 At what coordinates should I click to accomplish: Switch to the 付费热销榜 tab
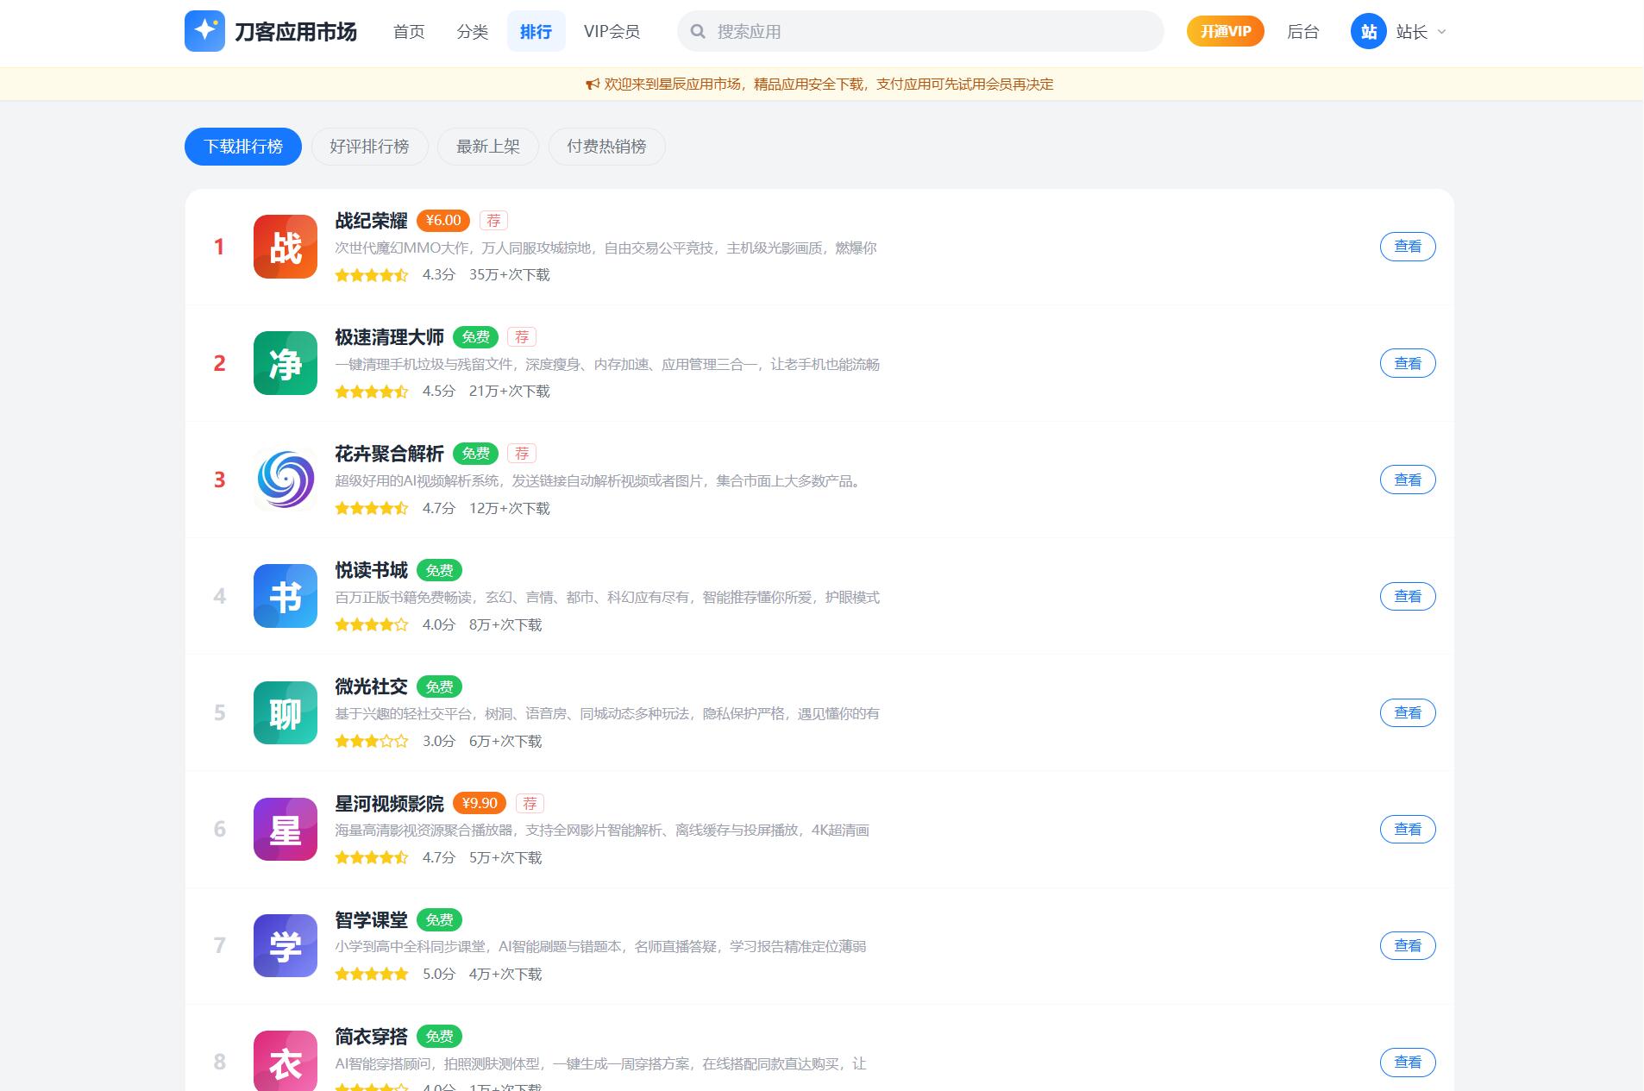point(606,147)
